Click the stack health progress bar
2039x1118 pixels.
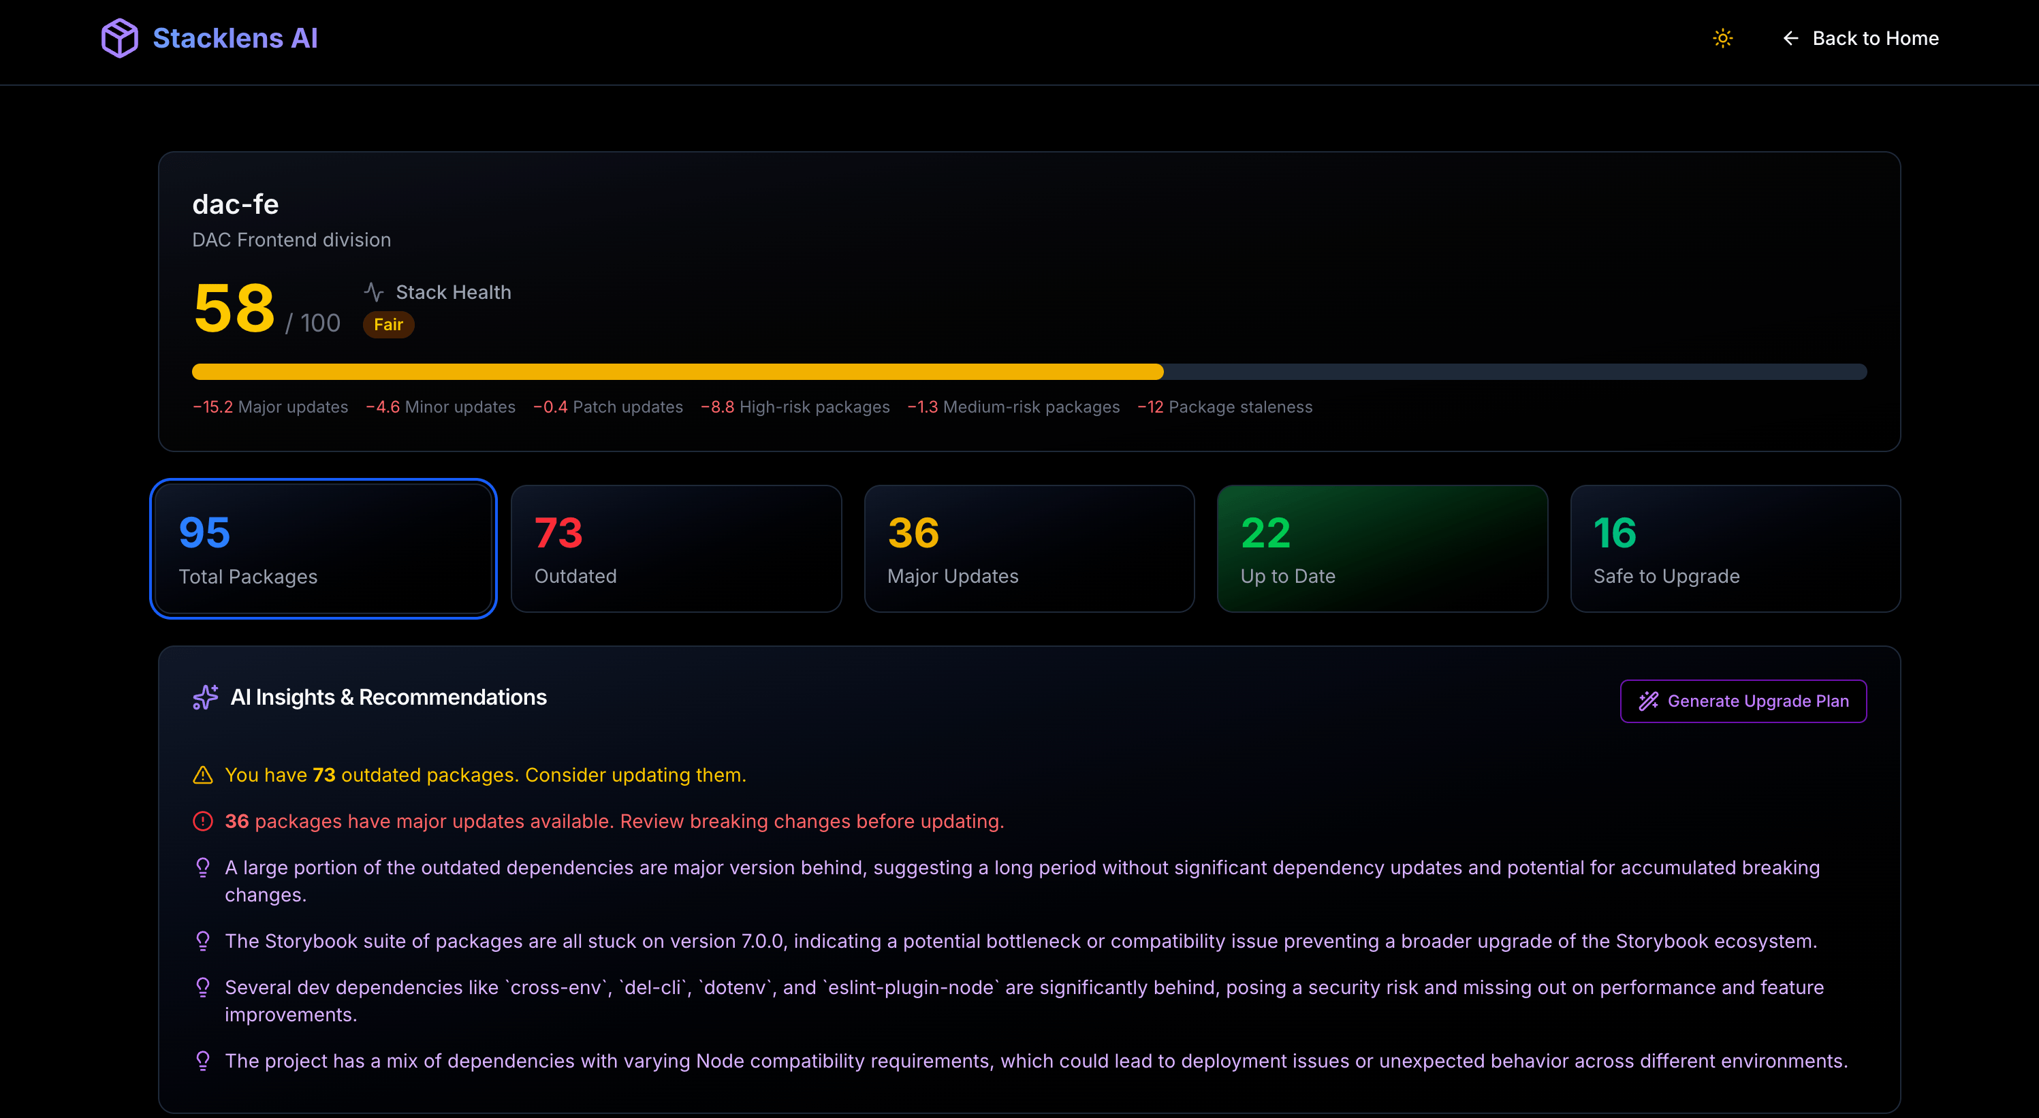[x=1029, y=372]
